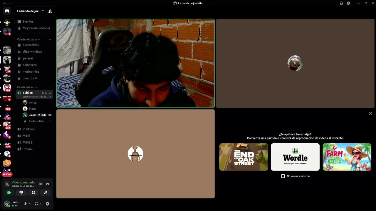Viewport: 376px width, 211px height.
Task: Join the MINE voice channel
Action: (x=34, y=136)
